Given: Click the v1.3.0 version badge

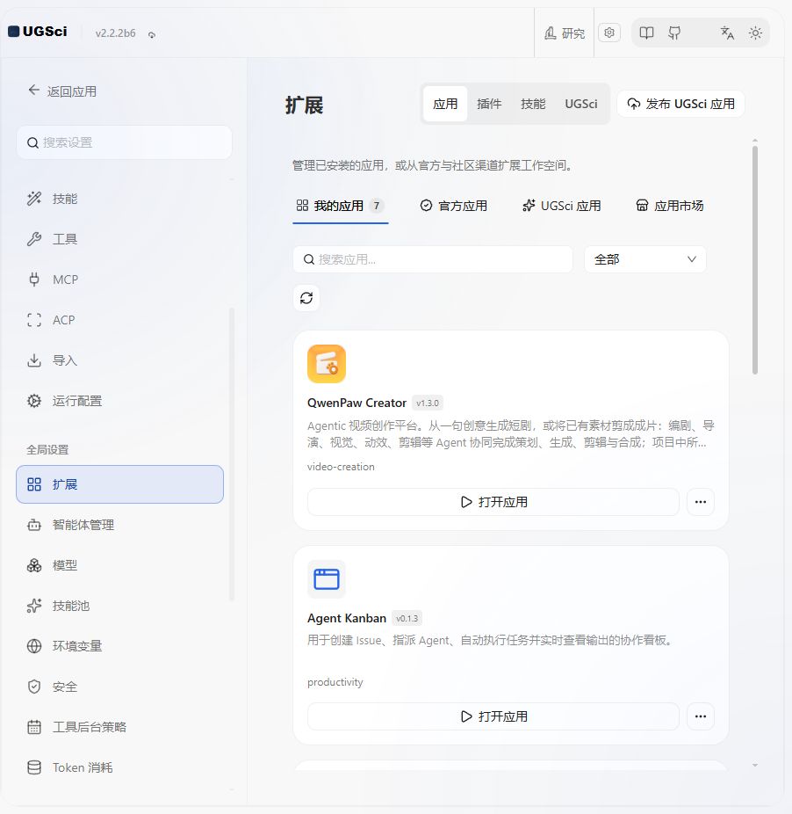Looking at the screenshot, I should point(428,403).
